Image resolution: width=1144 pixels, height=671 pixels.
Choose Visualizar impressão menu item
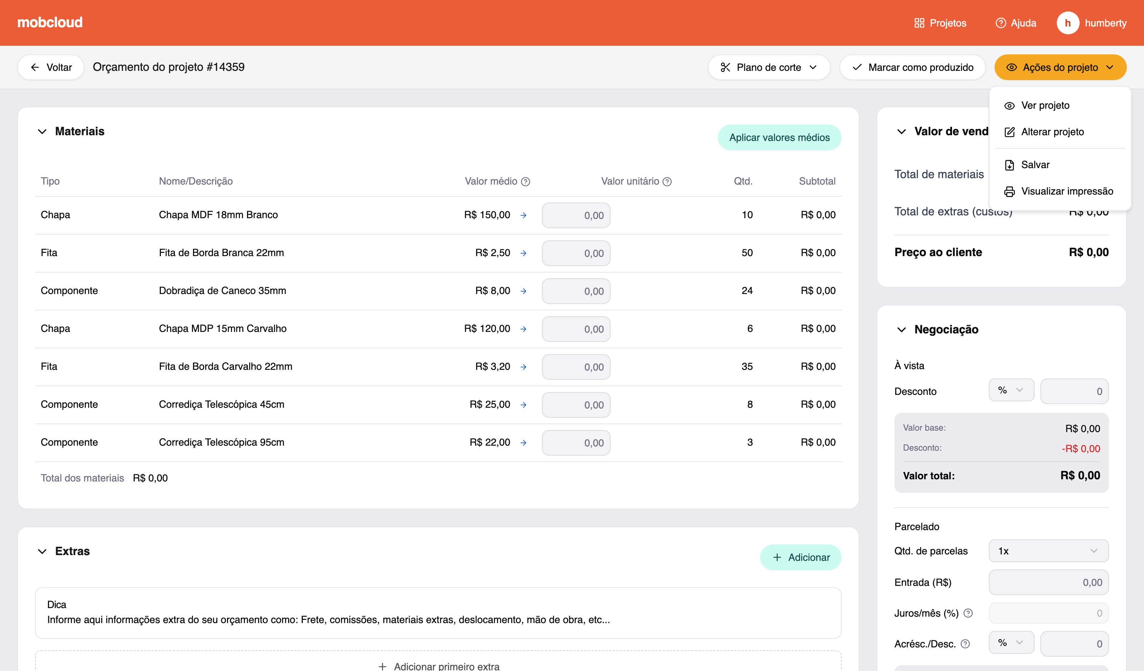pos(1060,191)
